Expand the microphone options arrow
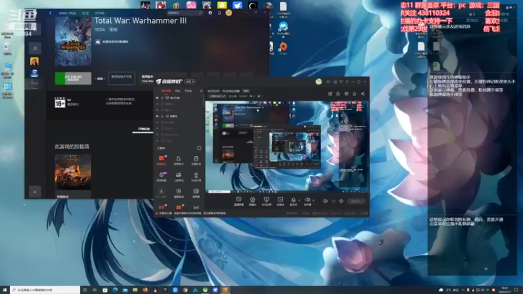Image resolution: width=523 pixels, height=294 pixels. click(x=299, y=201)
